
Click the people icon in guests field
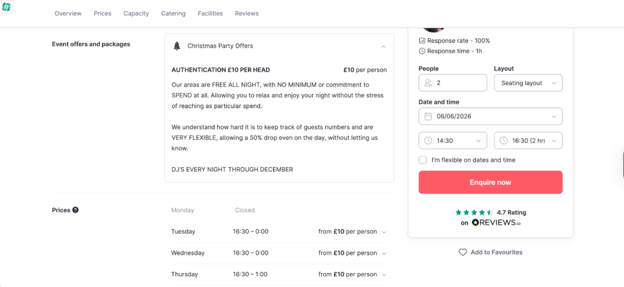(x=428, y=83)
